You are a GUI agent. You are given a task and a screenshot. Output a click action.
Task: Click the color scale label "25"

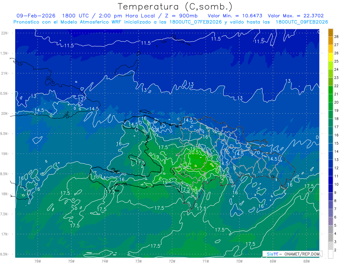(337, 61)
